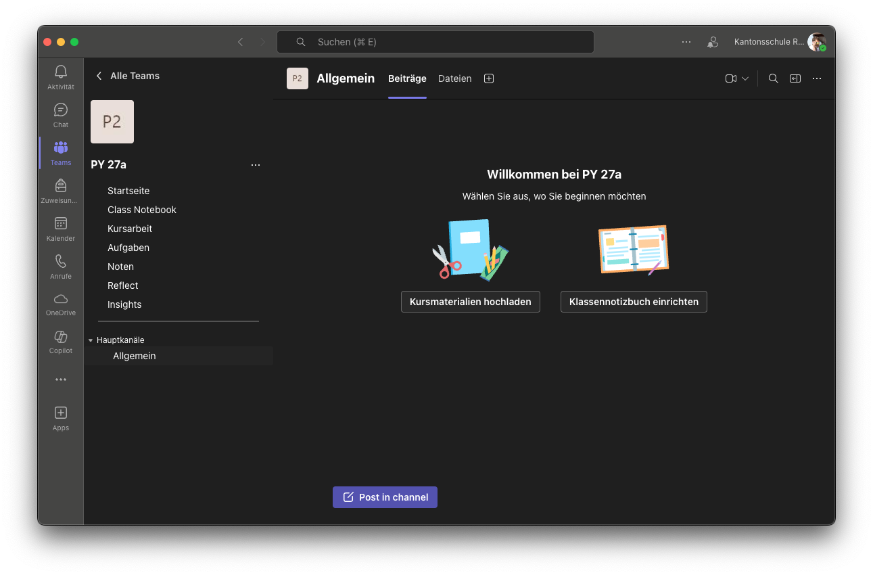Open Anrufe phone icon
The image size is (873, 575).
[61, 261]
